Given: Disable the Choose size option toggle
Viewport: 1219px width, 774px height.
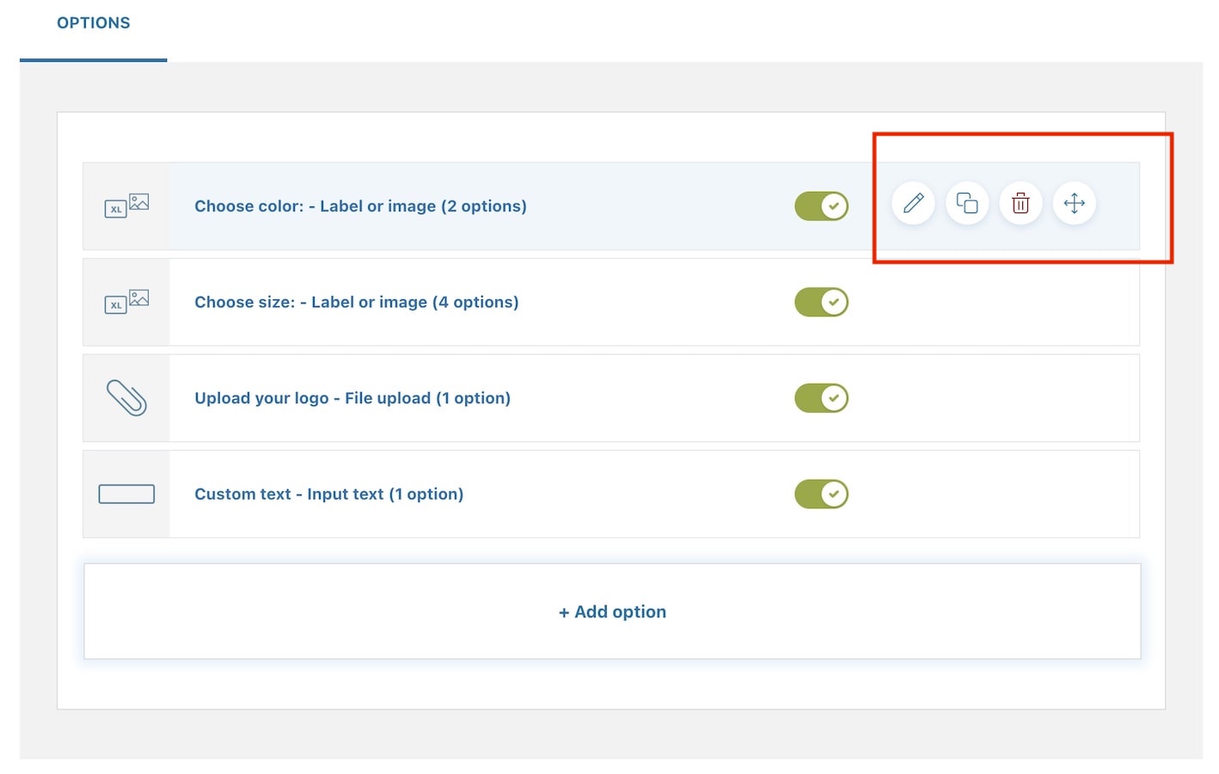Looking at the screenshot, I should (x=821, y=302).
